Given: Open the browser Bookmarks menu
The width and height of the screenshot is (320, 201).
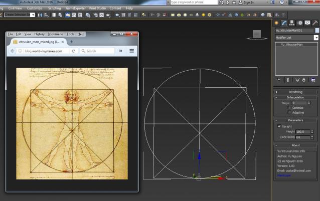Looking at the screenshot, I should 55,34.
